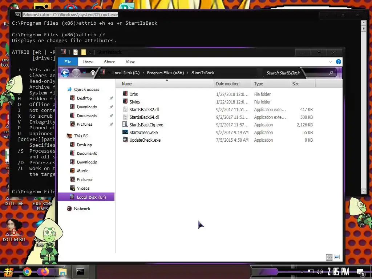The image size is (372, 279).
Task: Click the cmd.exe window title bar icon
Action: 17,15
